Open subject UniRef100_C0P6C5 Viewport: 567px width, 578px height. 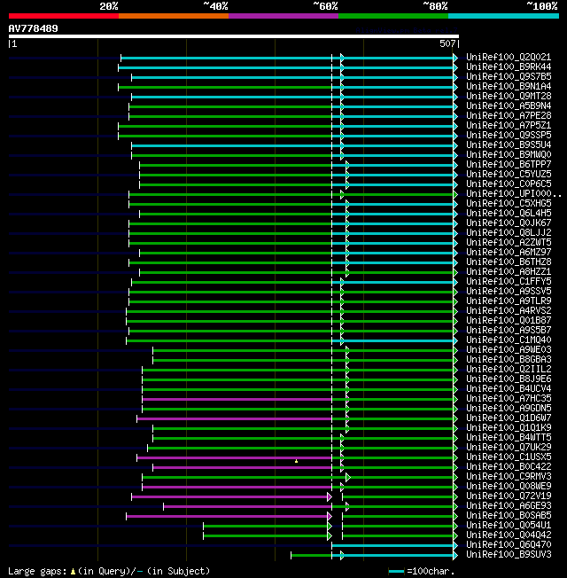point(509,184)
